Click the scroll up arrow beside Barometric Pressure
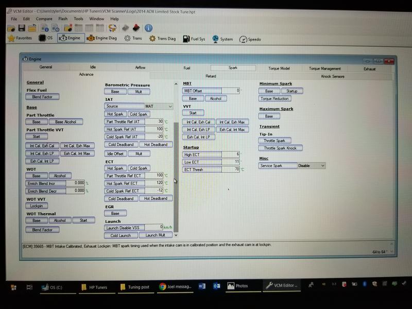Viewport: 412px width, 309px height. point(176,84)
